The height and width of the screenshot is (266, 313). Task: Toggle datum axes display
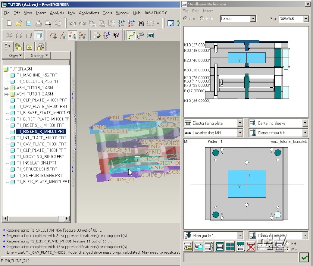(x=63, y=36)
